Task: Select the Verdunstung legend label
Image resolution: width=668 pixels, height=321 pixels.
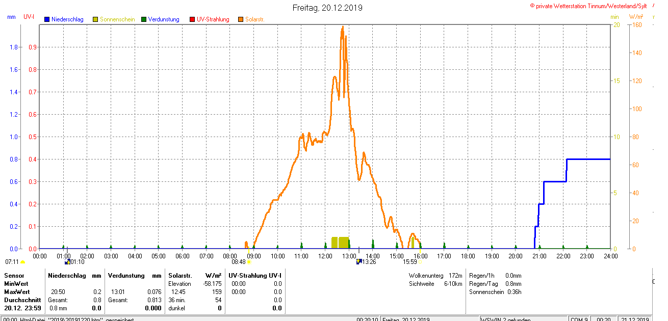Action: pyautogui.click(x=164, y=19)
